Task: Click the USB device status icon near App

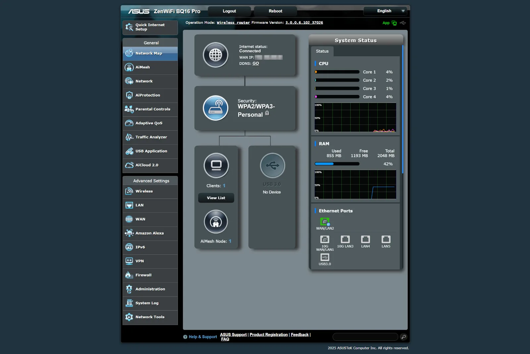Action: click(x=403, y=23)
